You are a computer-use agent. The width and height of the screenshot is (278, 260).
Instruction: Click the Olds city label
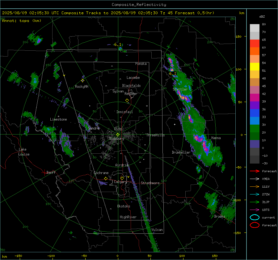(x=118, y=129)
